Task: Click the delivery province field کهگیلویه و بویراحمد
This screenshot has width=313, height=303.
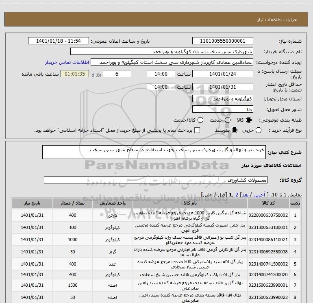Action: click(223, 98)
